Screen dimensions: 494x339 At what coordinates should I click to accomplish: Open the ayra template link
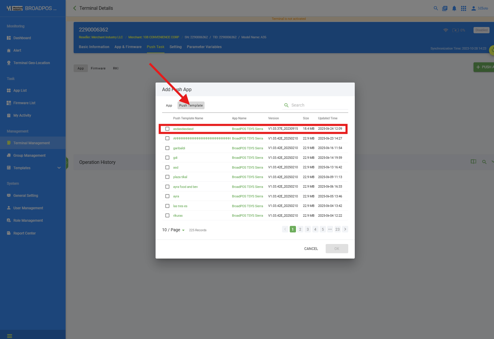pyautogui.click(x=176, y=196)
